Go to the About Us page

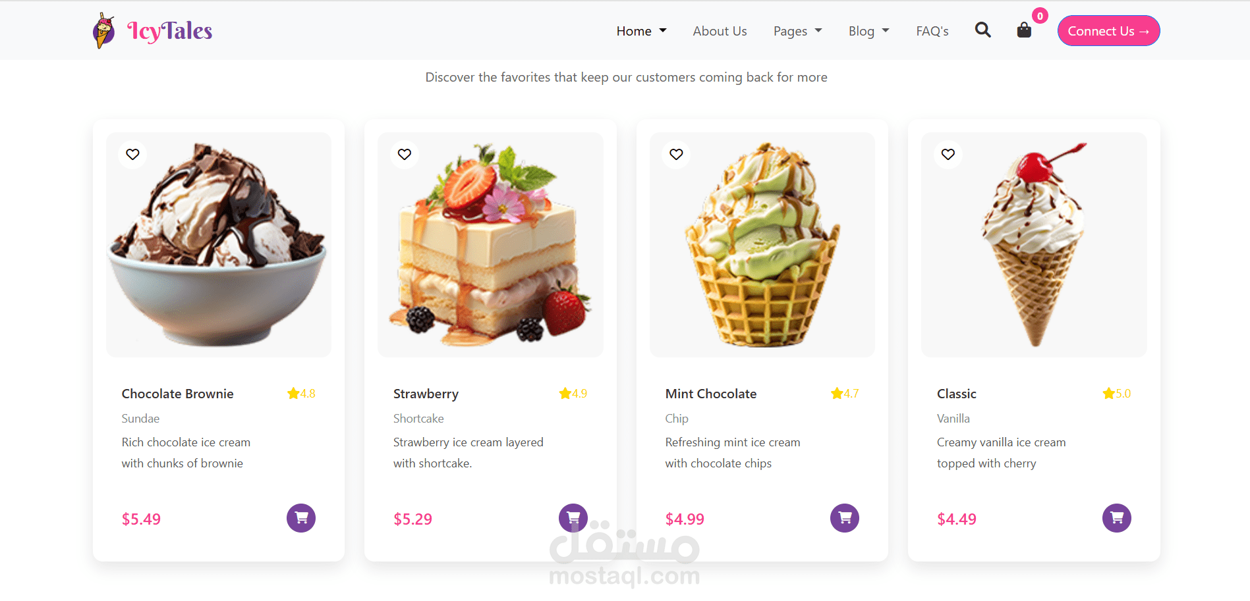720,31
